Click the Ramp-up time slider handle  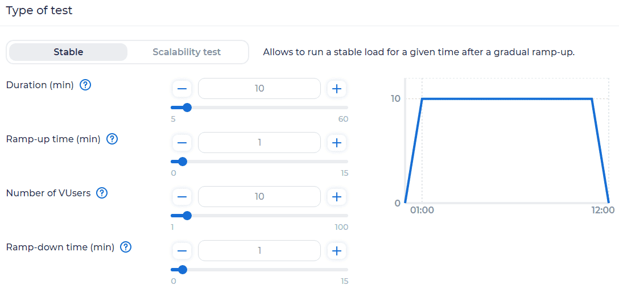click(183, 162)
